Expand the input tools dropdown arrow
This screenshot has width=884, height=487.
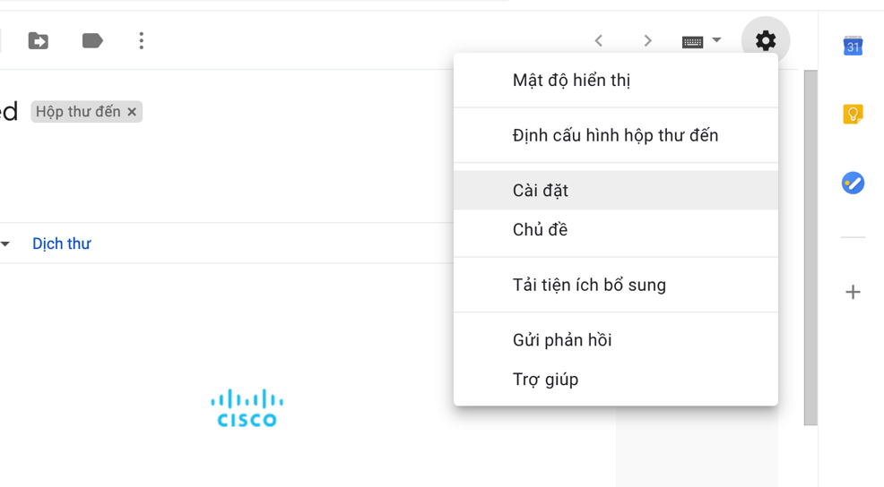[x=716, y=40]
